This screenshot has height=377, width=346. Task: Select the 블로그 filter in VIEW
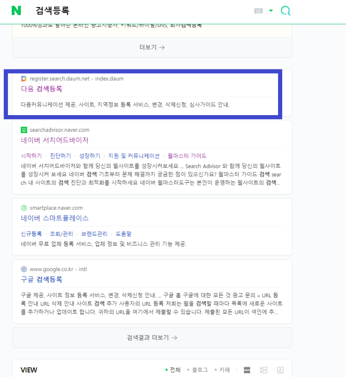click(x=197, y=370)
